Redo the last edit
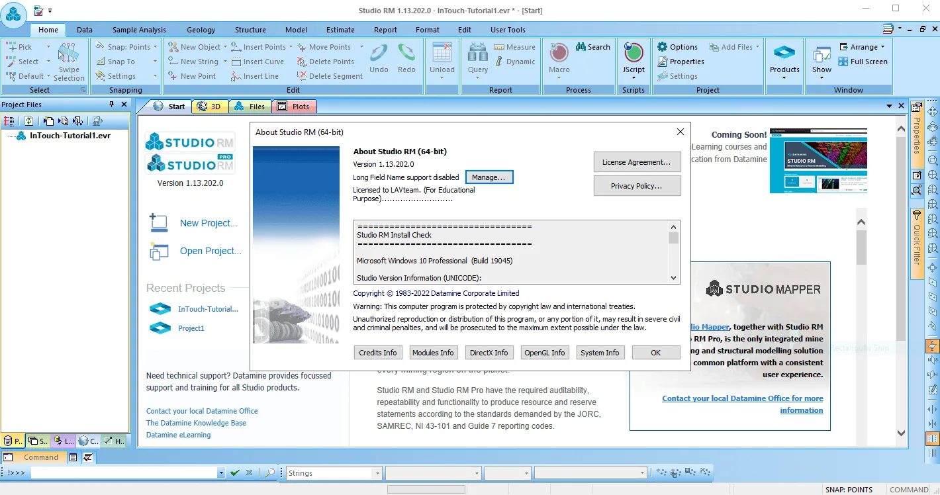The width and height of the screenshot is (940, 495). pos(406,58)
